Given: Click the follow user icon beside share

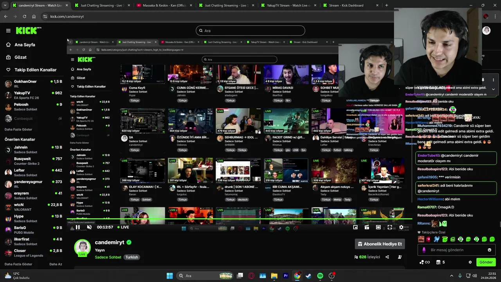Looking at the screenshot, I should [400, 257].
